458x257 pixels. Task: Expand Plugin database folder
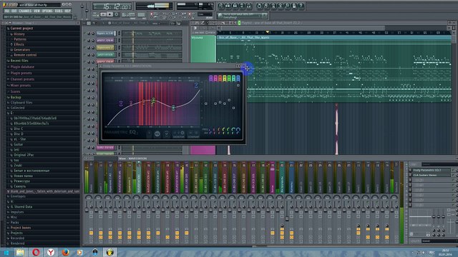point(22,67)
